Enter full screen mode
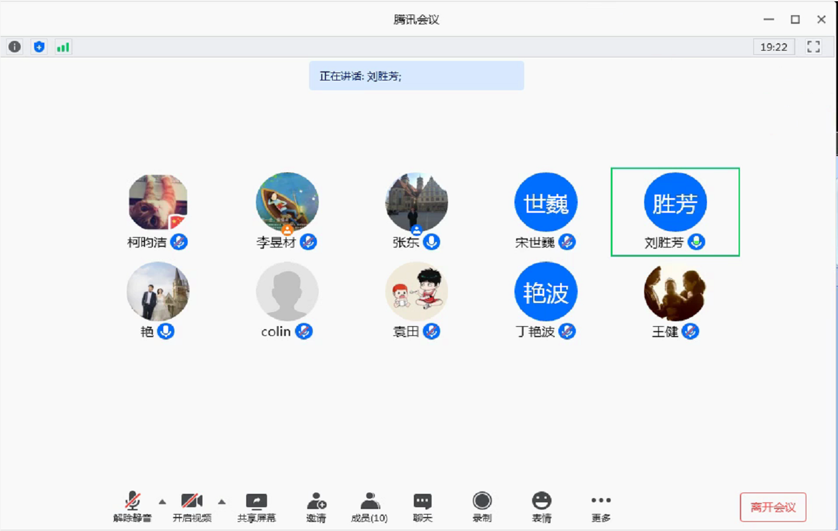838x531 pixels. pos(813,47)
